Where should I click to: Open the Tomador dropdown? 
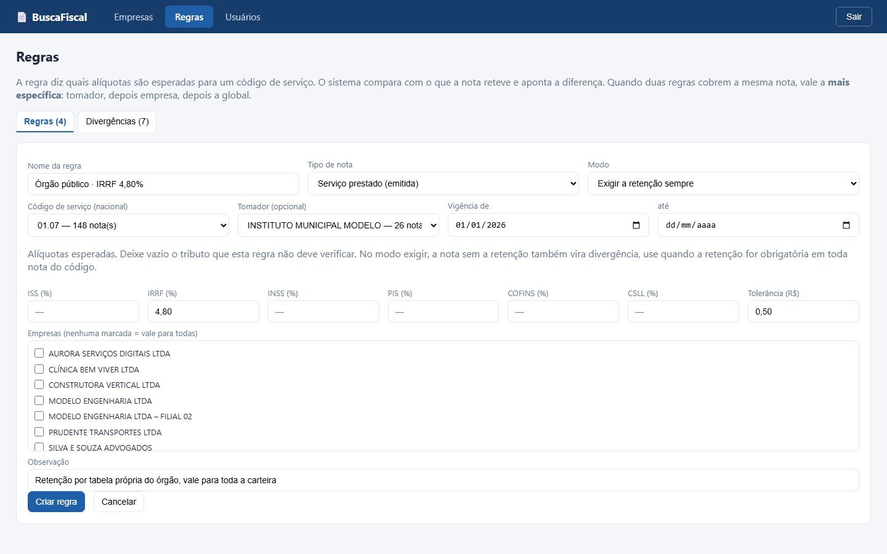pos(338,225)
